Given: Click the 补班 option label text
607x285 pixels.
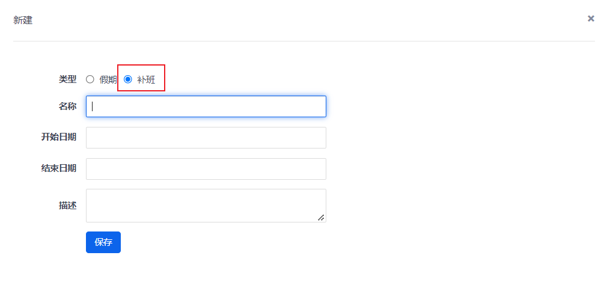Looking at the screenshot, I should coord(146,79).
